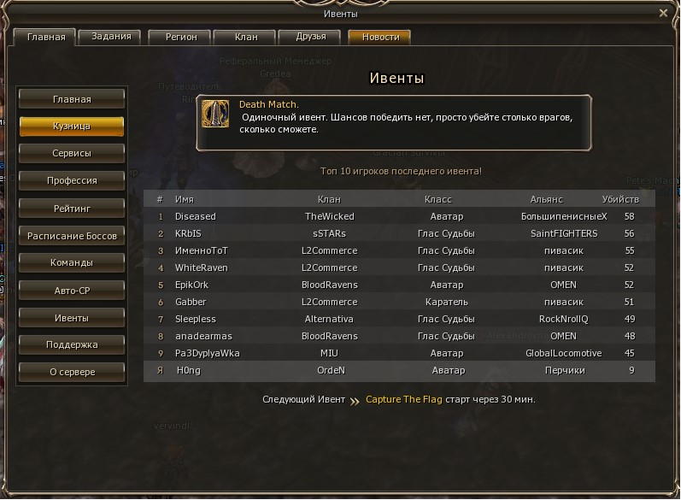Click the Команды sidebar button

coord(72,262)
